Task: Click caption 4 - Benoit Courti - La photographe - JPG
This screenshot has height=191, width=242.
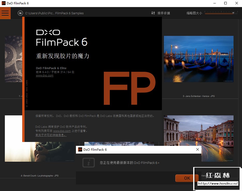Action: tap(40, 176)
